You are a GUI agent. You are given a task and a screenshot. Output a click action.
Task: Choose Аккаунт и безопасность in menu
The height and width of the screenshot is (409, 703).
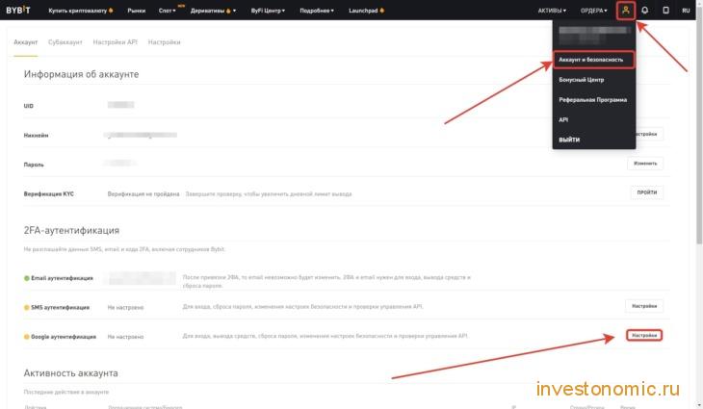593,60
